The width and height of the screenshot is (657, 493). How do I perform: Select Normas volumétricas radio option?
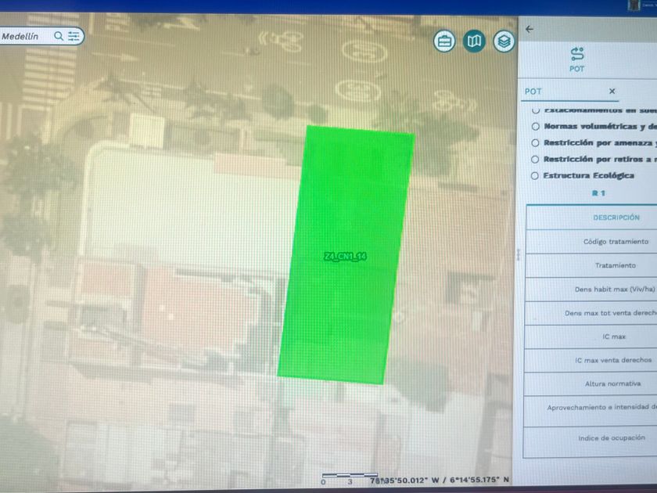(x=535, y=126)
